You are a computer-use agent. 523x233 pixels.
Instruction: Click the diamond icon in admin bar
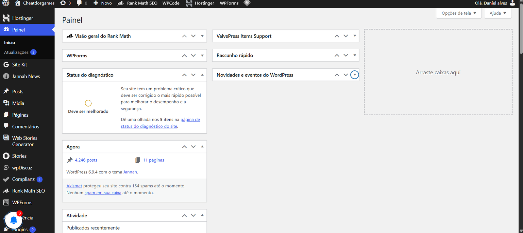click(x=247, y=3)
